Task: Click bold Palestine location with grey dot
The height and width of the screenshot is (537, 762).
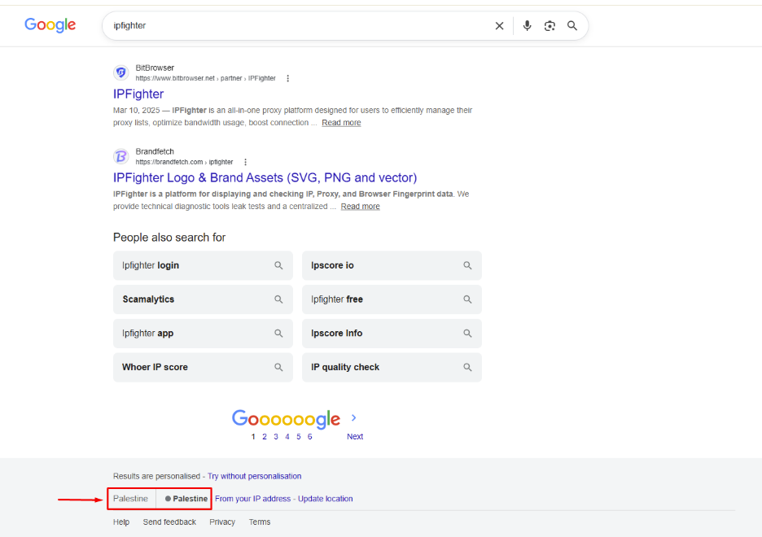Action: 186,499
